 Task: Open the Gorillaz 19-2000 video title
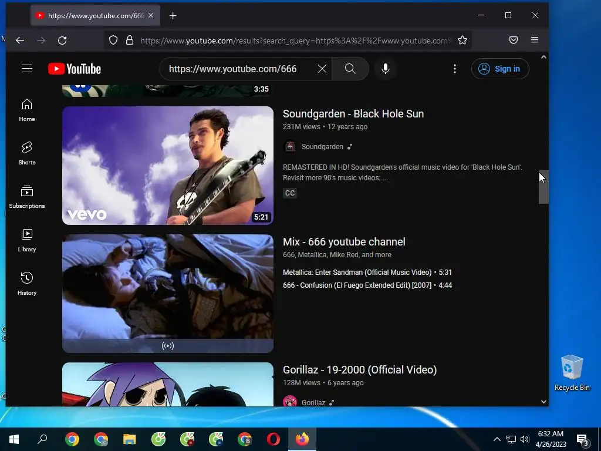360,370
